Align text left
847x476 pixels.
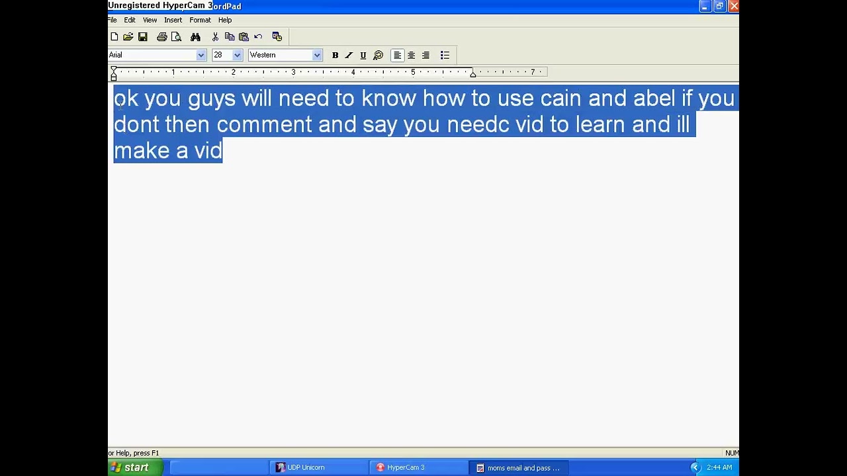click(397, 55)
